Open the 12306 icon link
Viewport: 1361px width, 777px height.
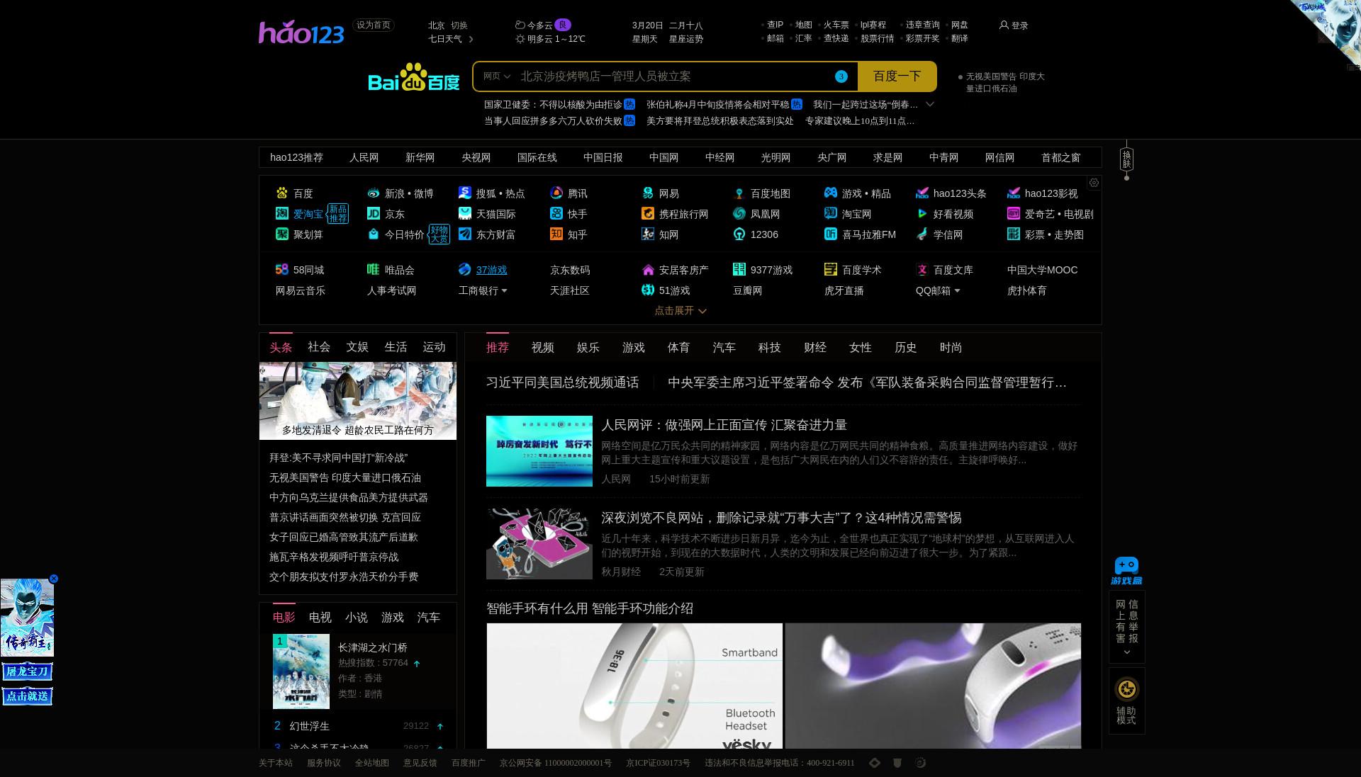coord(739,234)
